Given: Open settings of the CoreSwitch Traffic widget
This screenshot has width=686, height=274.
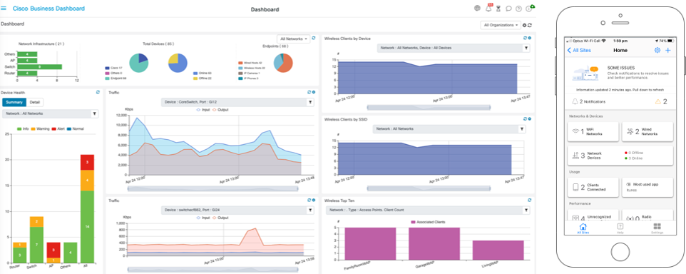Looking at the screenshot, I should [313, 92].
